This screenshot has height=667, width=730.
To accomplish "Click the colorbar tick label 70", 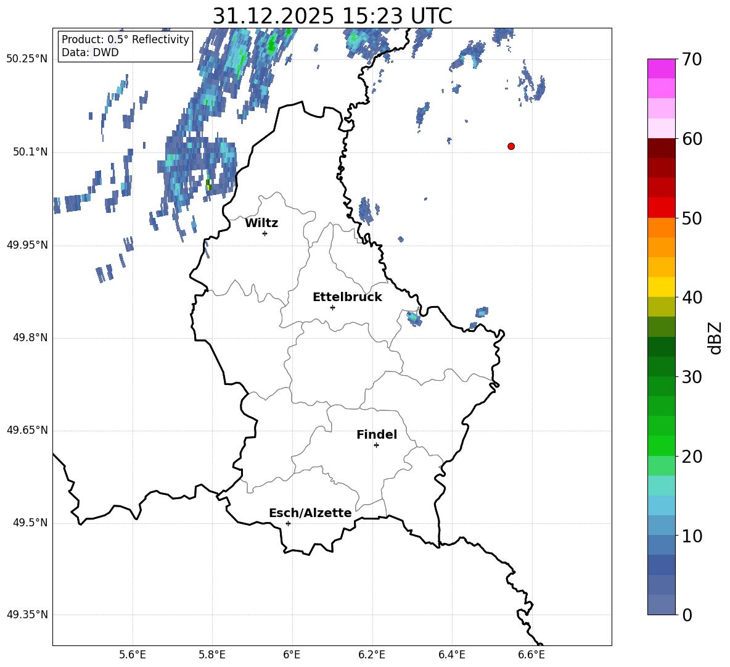I will point(692,59).
